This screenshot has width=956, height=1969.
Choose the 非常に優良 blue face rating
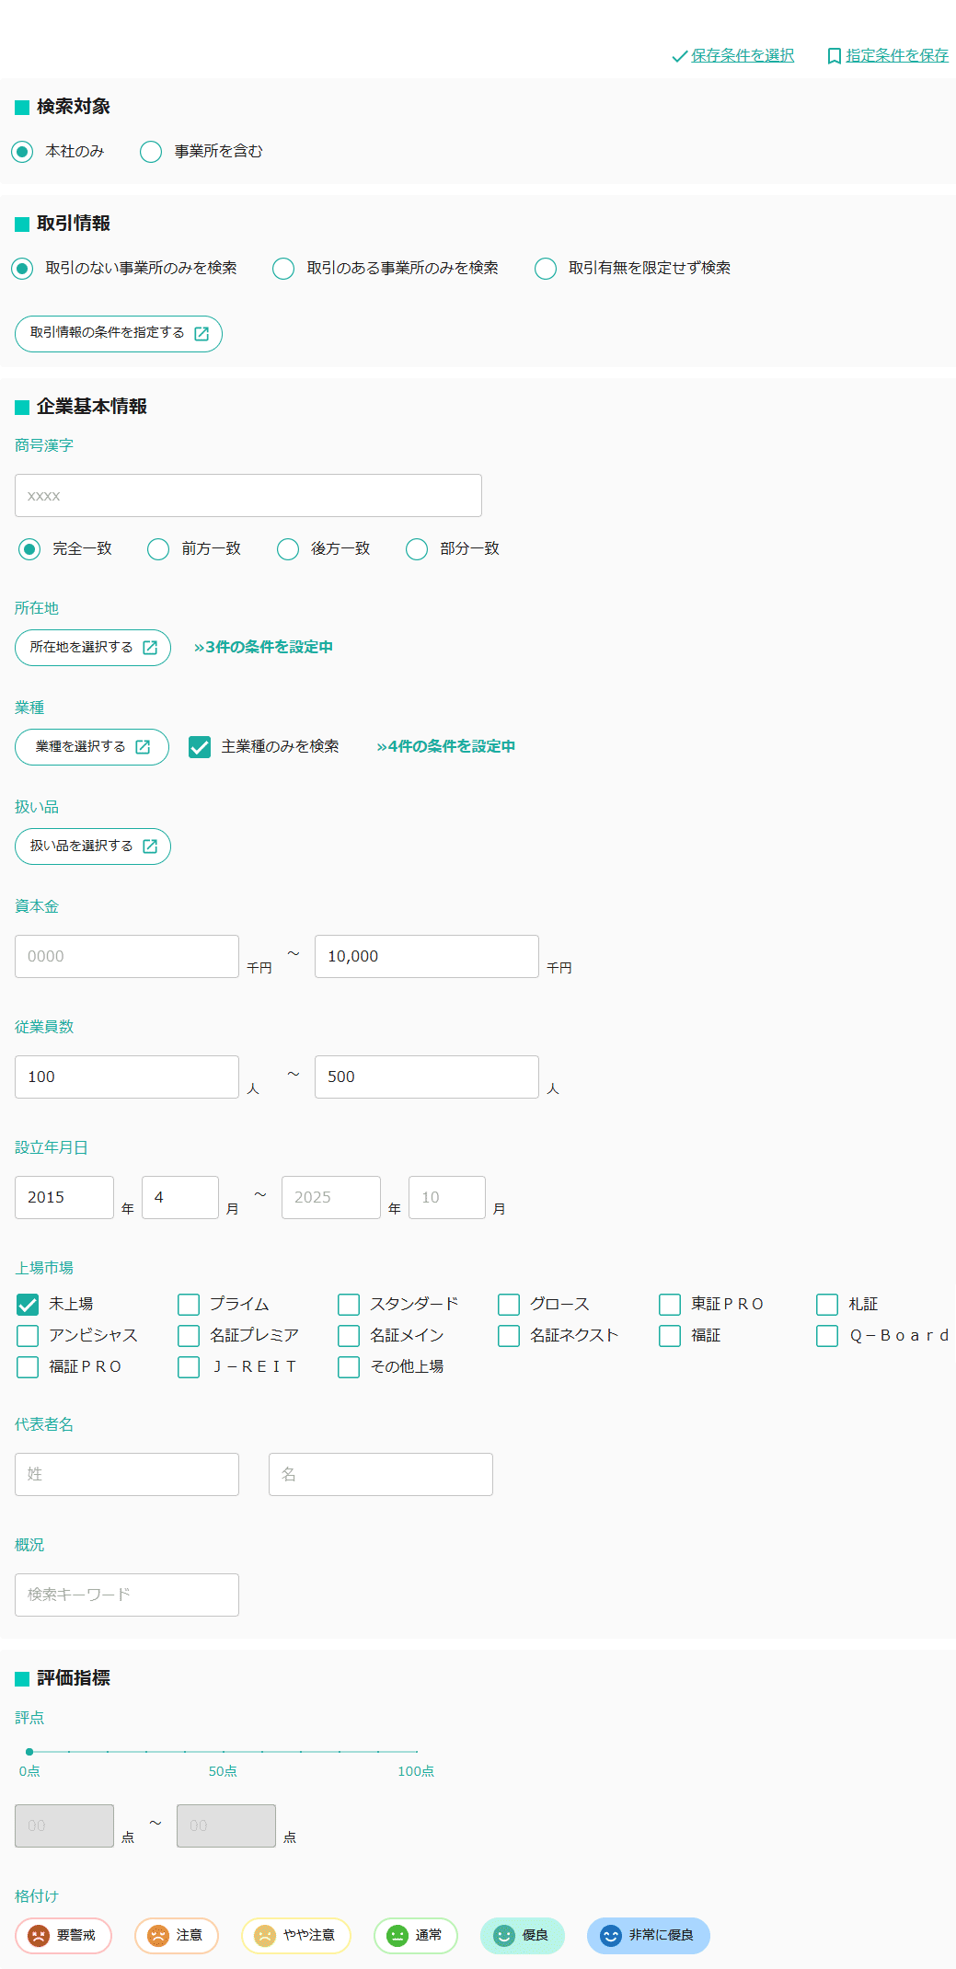[611, 1935]
